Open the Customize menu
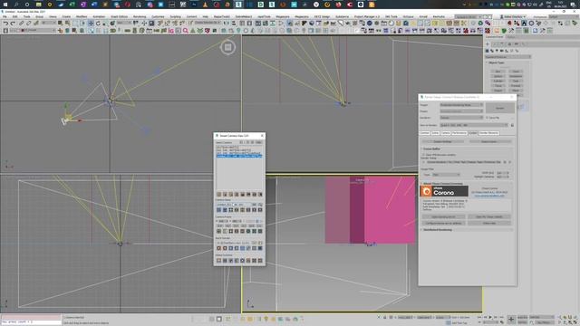This screenshot has width=580, height=326. coord(158,16)
